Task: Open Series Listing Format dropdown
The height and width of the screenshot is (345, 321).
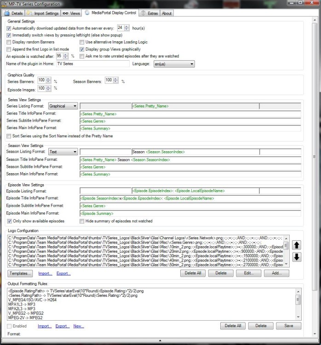Action: pyautogui.click(x=63, y=106)
